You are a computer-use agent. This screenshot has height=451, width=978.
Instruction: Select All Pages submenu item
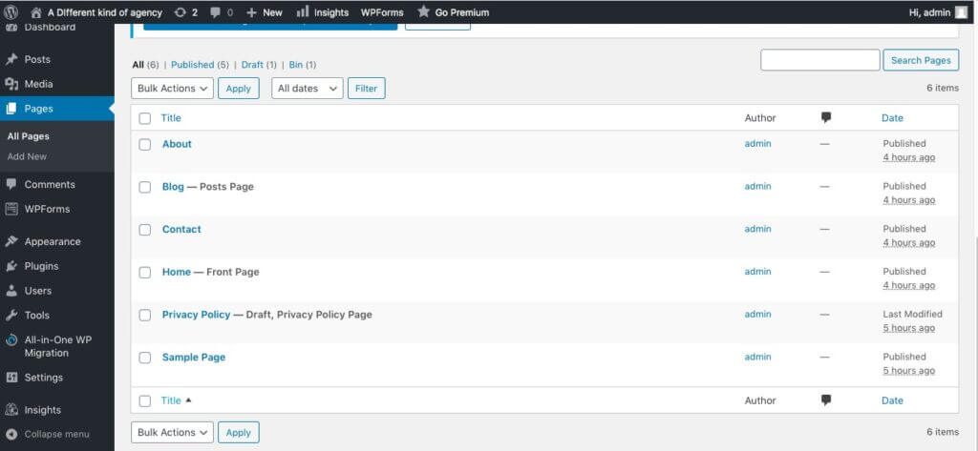28,136
